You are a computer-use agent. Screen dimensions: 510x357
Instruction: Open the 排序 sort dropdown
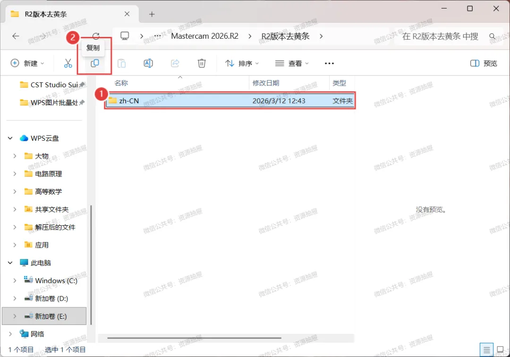pyautogui.click(x=242, y=63)
